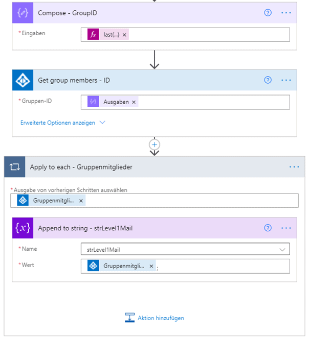Open the Get group members ellipsis menu
The image size is (309, 338).
(286, 80)
